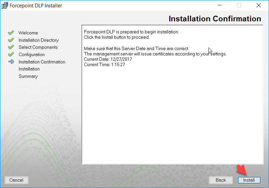Viewport: 269px width, 188px height.
Task: Click the Forcepoint DLP Installer title bar icon
Action: (x=5, y=5)
